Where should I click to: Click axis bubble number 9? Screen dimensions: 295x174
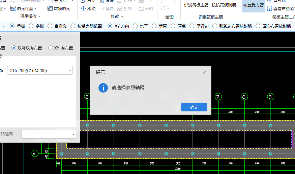[x=270, y=97]
